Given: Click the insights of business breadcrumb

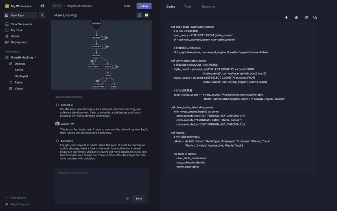Looking at the screenshot, I should click(79, 6).
